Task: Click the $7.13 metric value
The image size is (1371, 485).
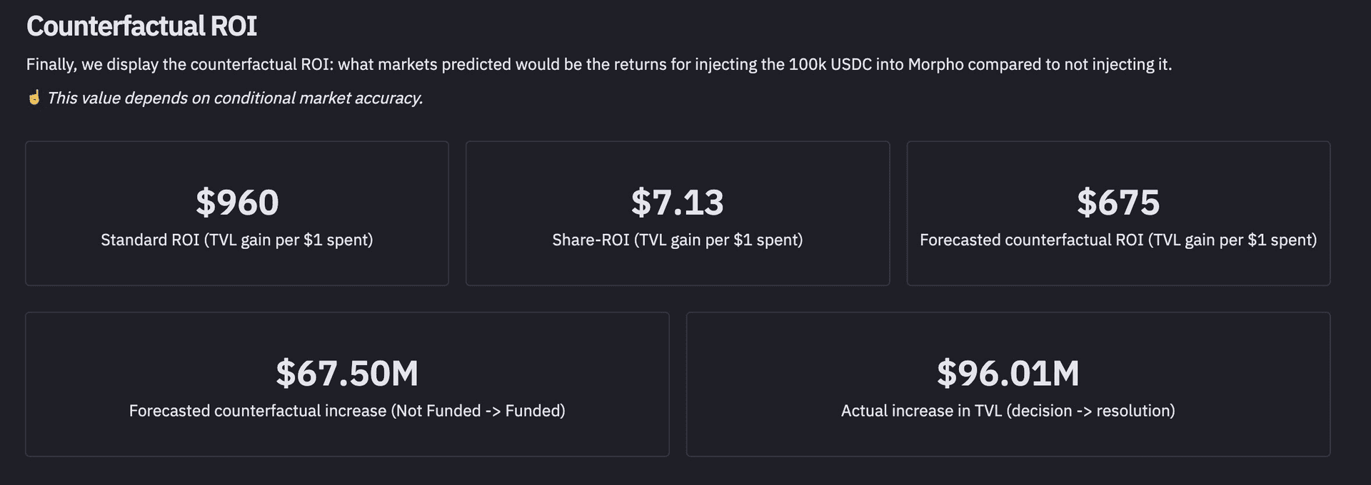Action: [677, 203]
